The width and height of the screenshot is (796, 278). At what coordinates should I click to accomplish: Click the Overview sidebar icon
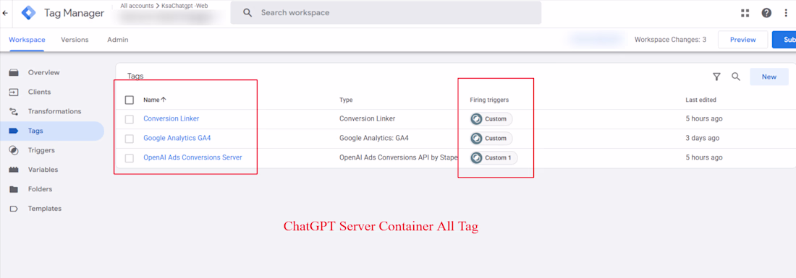click(x=14, y=72)
